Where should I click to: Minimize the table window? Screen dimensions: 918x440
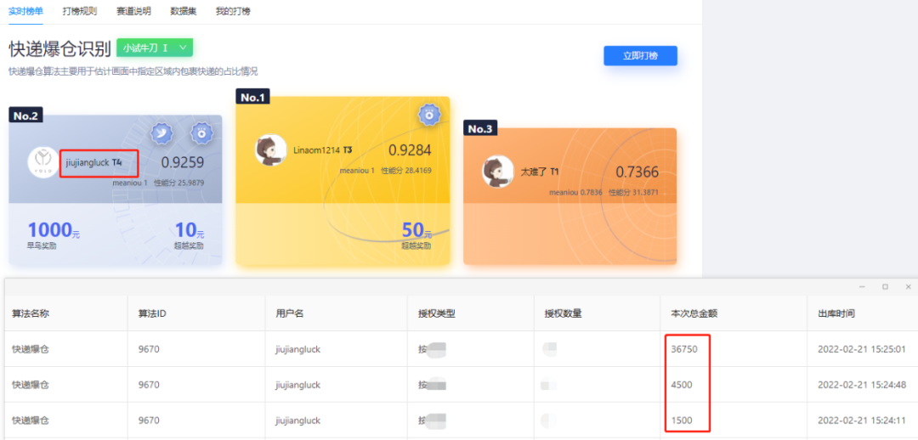click(x=862, y=287)
